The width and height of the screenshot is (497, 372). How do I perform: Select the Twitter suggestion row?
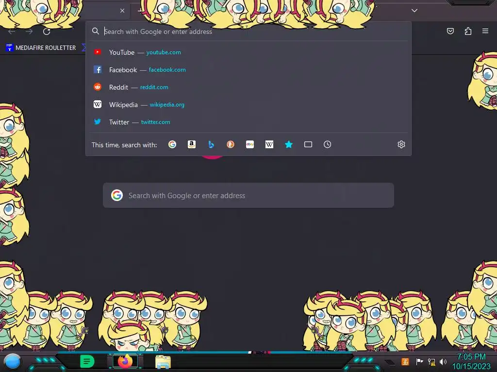[x=248, y=122]
